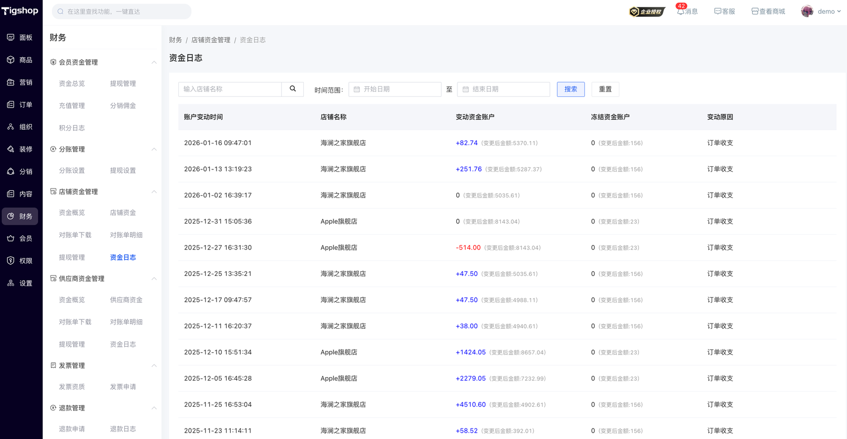Select 对账单明细 under 店铺资金管理
This screenshot has height=439, width=847.
click(126, 235)
